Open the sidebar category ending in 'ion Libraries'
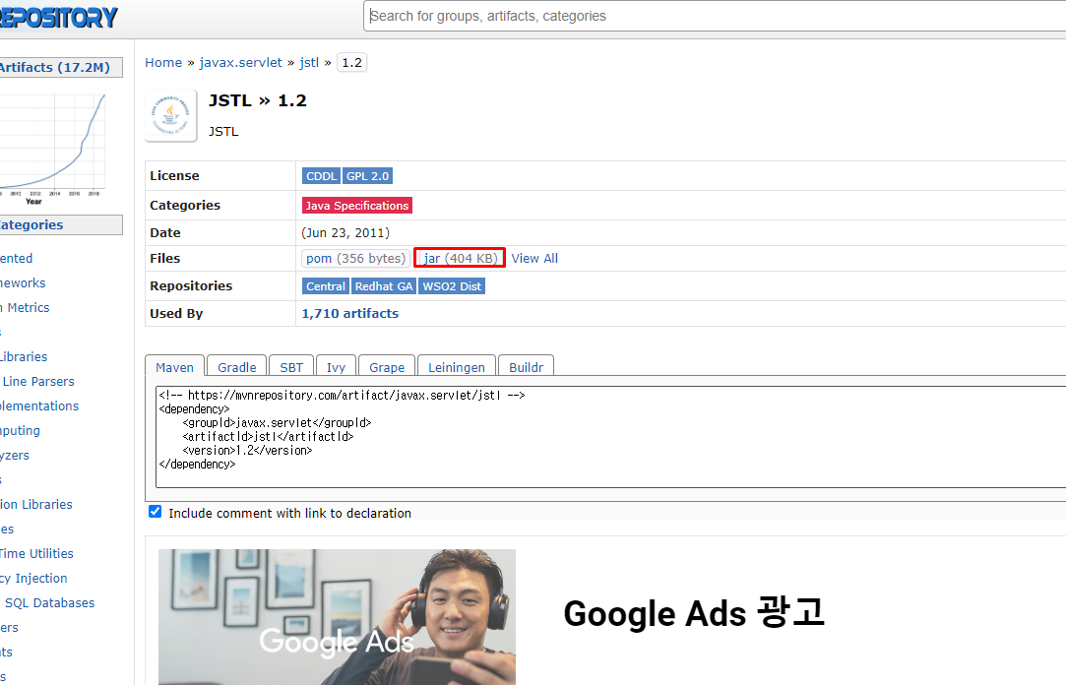This screenshot has width=1066, height=685. click(x=36, y=504)
